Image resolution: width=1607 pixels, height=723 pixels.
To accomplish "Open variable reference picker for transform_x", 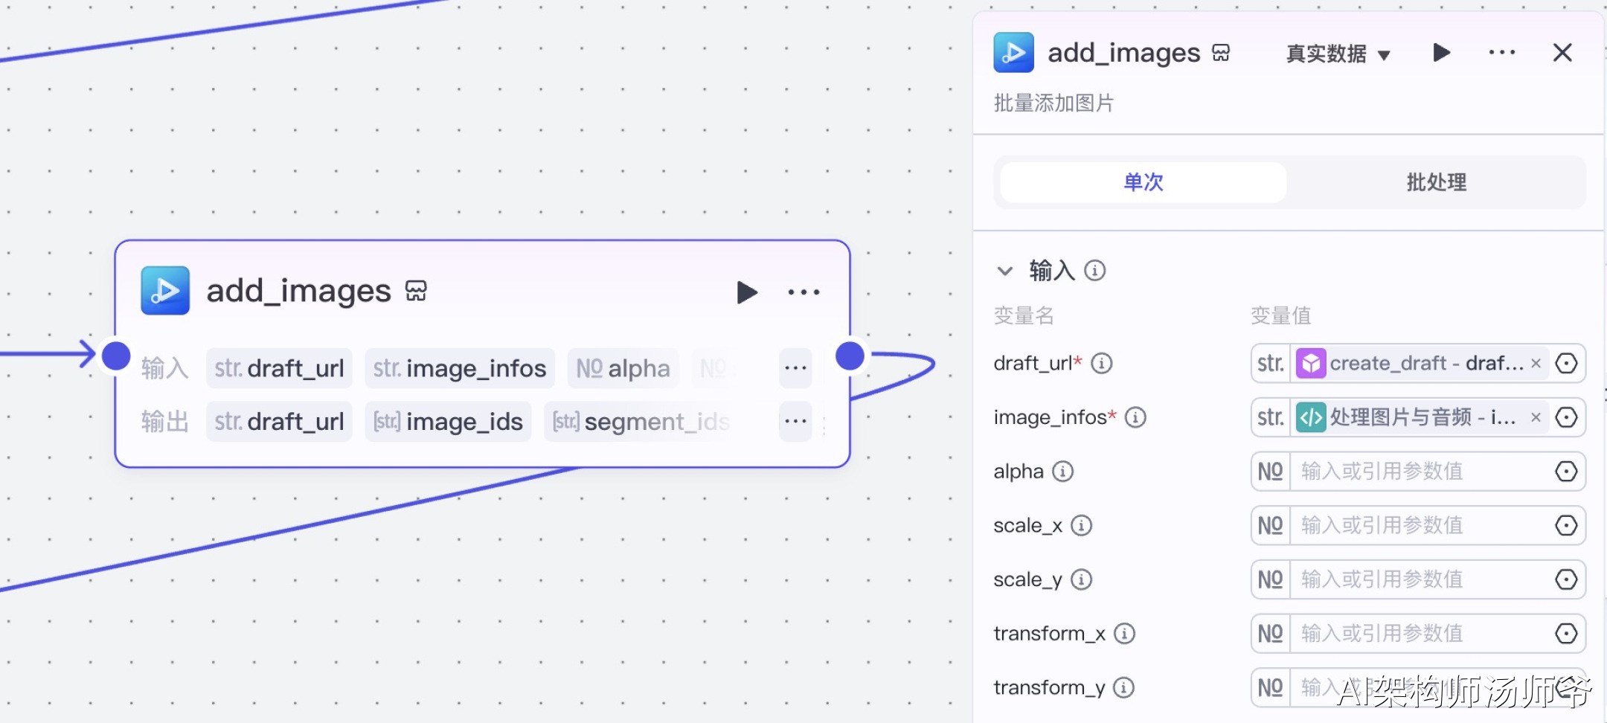I will pos(1566,634).
